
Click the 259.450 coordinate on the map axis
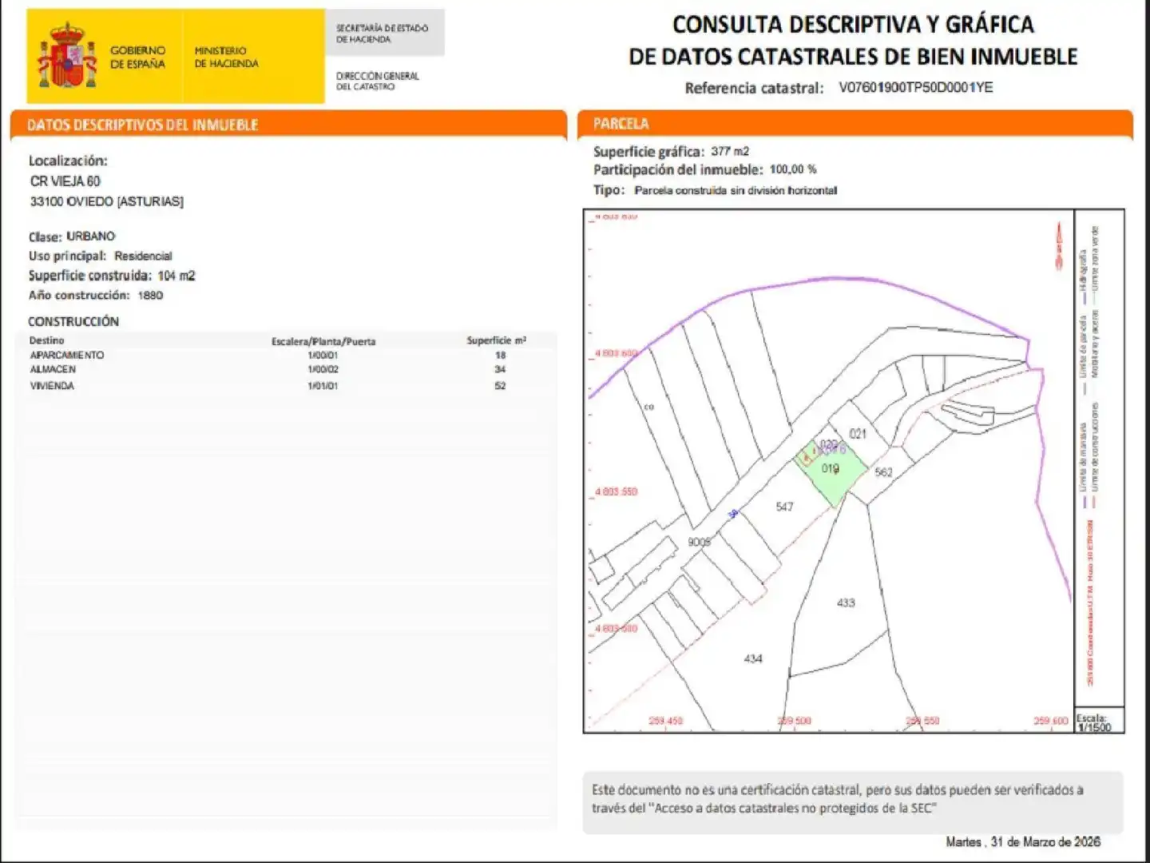[665, 721]
